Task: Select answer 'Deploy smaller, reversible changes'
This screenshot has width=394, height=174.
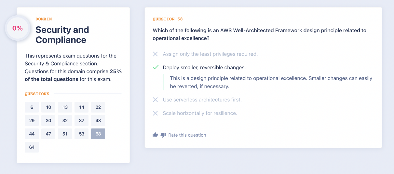Action: coord(204,68)
